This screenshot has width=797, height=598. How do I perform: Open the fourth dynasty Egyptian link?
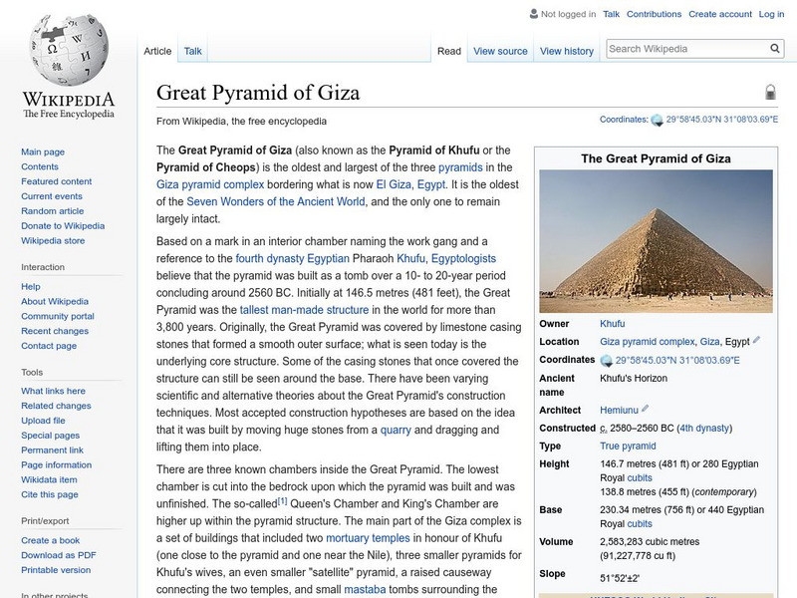(x=292, y=258)
